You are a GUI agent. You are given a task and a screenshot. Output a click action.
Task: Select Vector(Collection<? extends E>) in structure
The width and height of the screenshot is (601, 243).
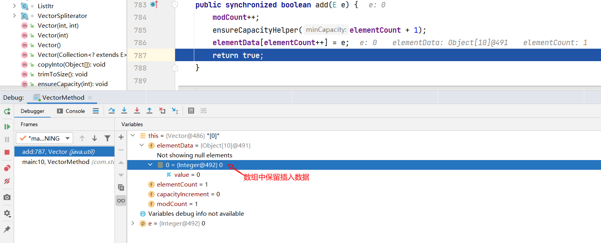pos(82,55)
